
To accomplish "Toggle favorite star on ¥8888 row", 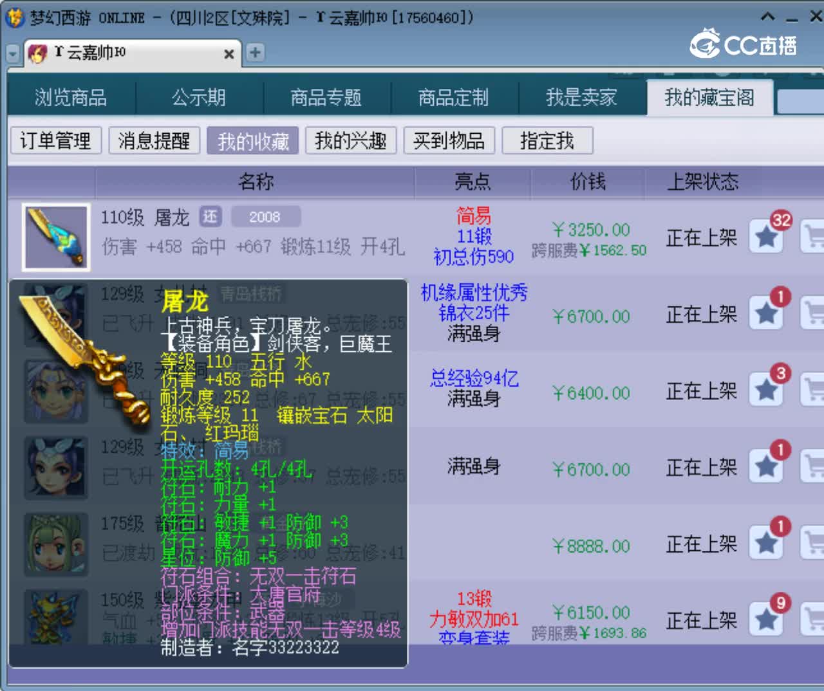I will point(767,544).
